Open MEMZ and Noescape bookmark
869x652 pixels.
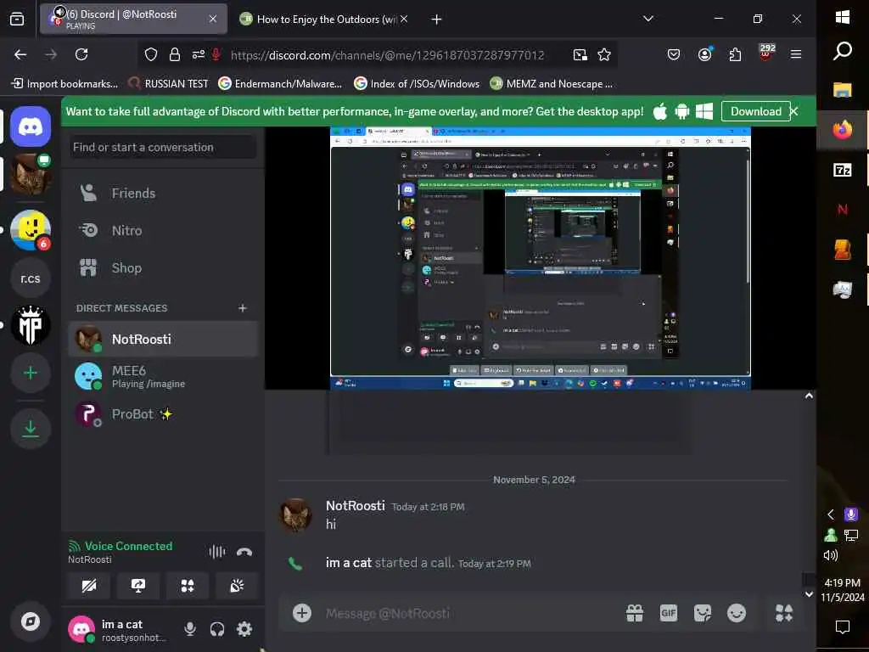[x=552, y=84]
